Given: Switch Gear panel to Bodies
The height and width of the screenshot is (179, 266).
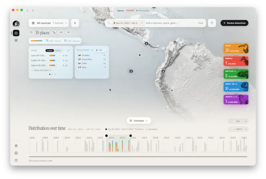Looking at the screenshot, I should tap(58, 50).
